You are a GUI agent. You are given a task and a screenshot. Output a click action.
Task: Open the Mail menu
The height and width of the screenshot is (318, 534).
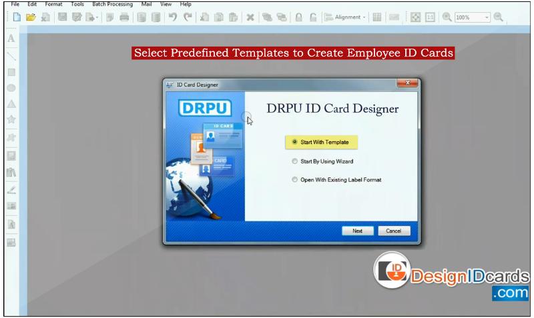146,4
